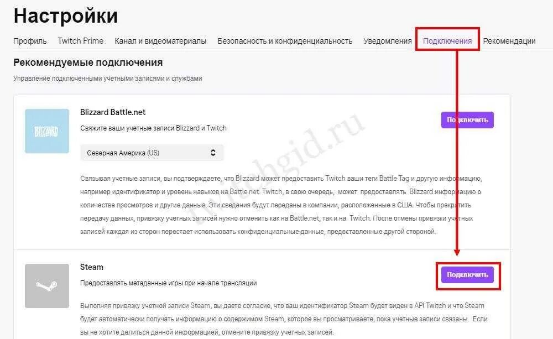The width and height of the screenshot is (553, 339).
Task: Click Свяжите ваши учетные записи subtitle
Action: click(x=153, y=128)
